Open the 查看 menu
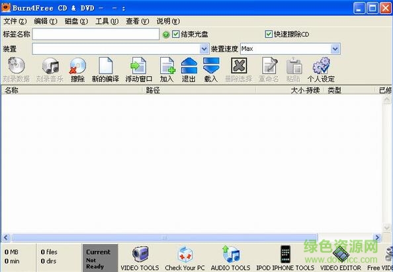Screen dimensions: 393x272 [138, 21]
